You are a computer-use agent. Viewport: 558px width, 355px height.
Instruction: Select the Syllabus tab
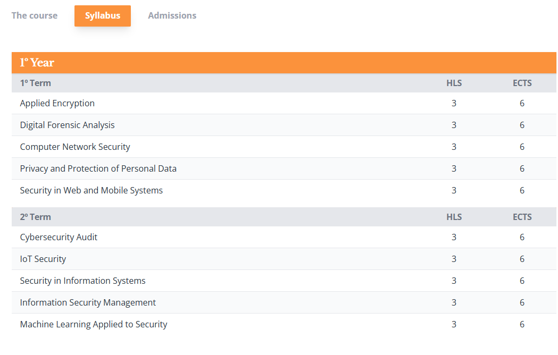[x=103, y=15]
